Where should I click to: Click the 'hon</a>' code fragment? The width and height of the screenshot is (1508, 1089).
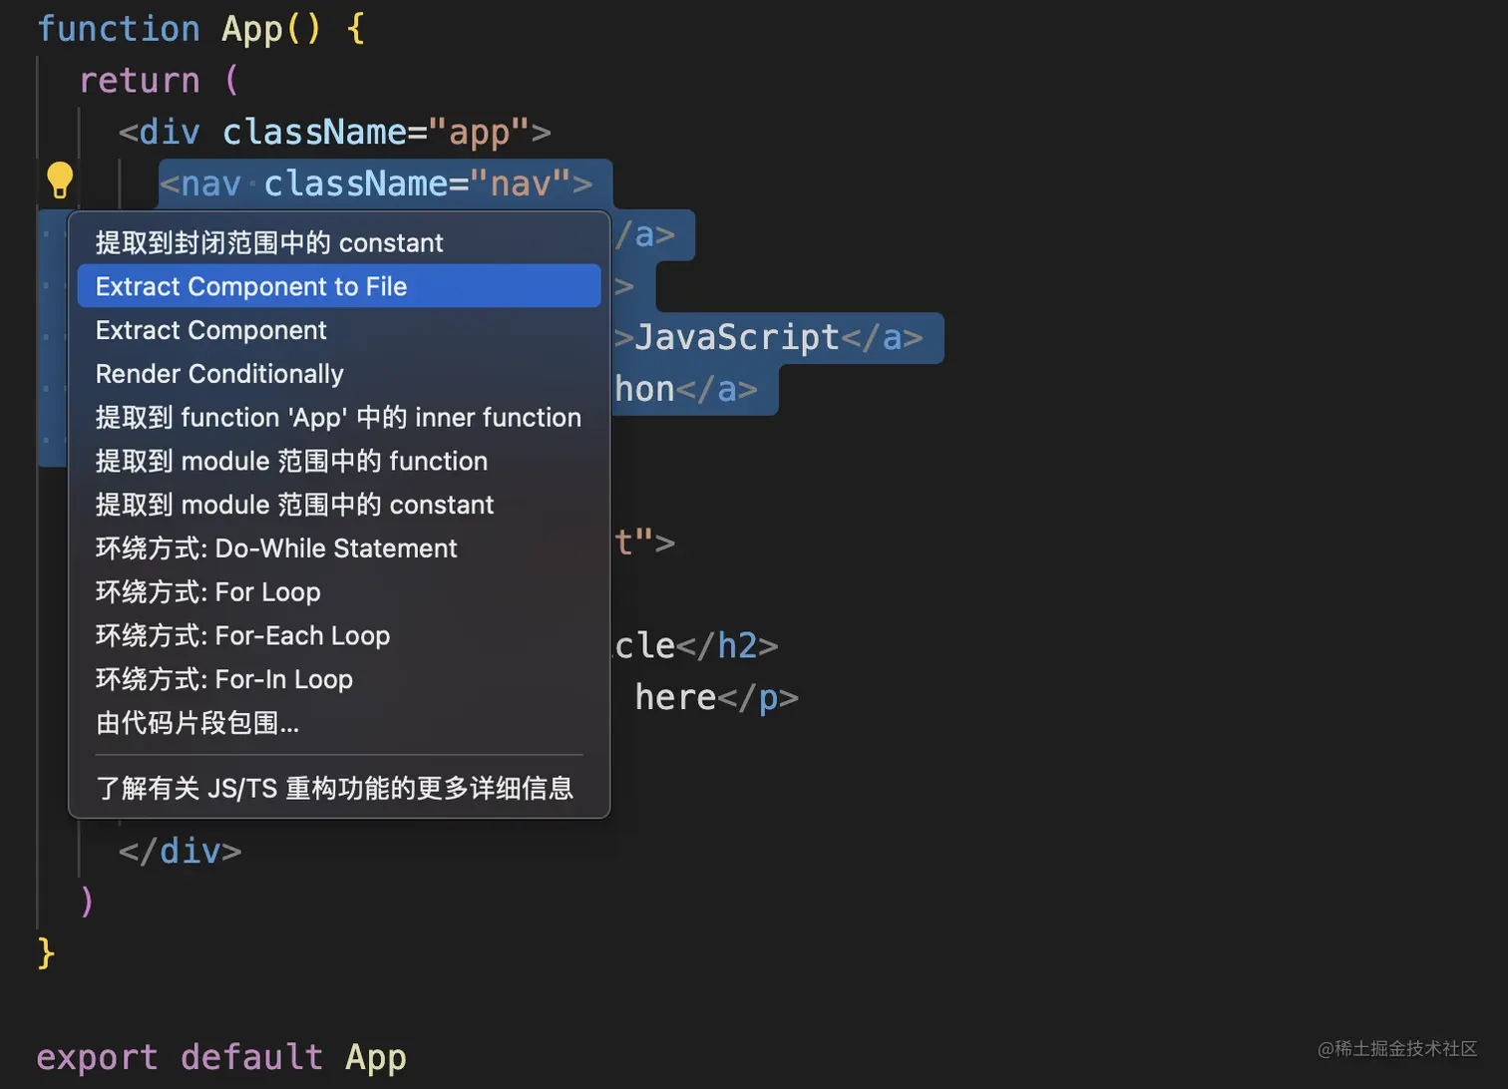[x=686, y=389]
